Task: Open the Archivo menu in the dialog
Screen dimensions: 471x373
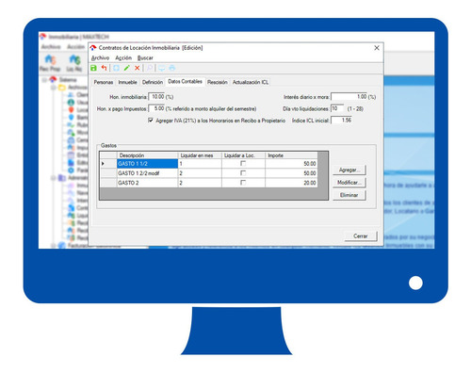Action: click(100, 57)
